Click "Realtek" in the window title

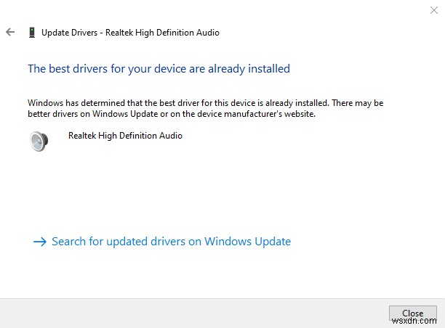click(119, 33)
